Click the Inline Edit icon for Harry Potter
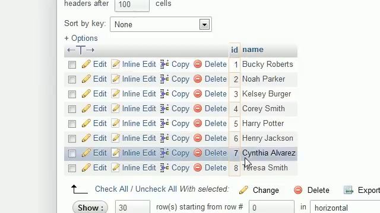Image resolution: width=380 pixels, height=213 pixels. click(x=115, y=124)
